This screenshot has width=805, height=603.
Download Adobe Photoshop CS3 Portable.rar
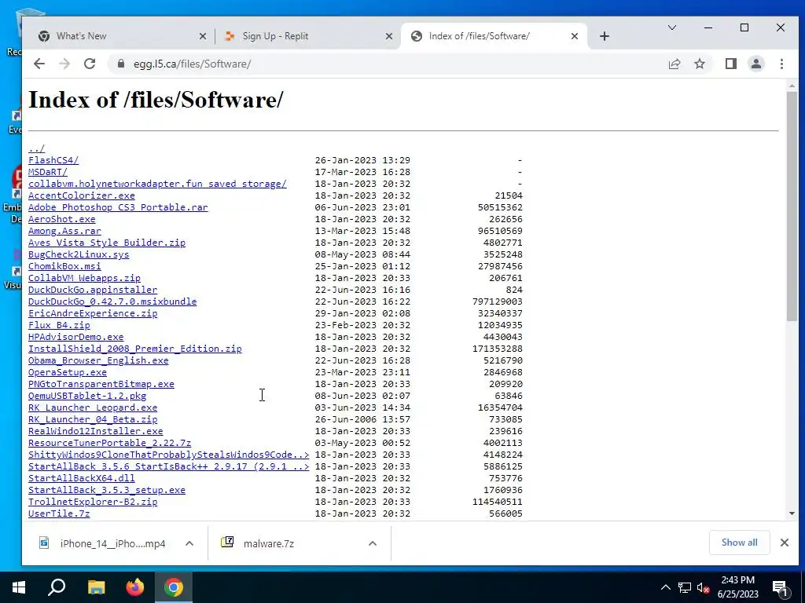coord(118,207)
